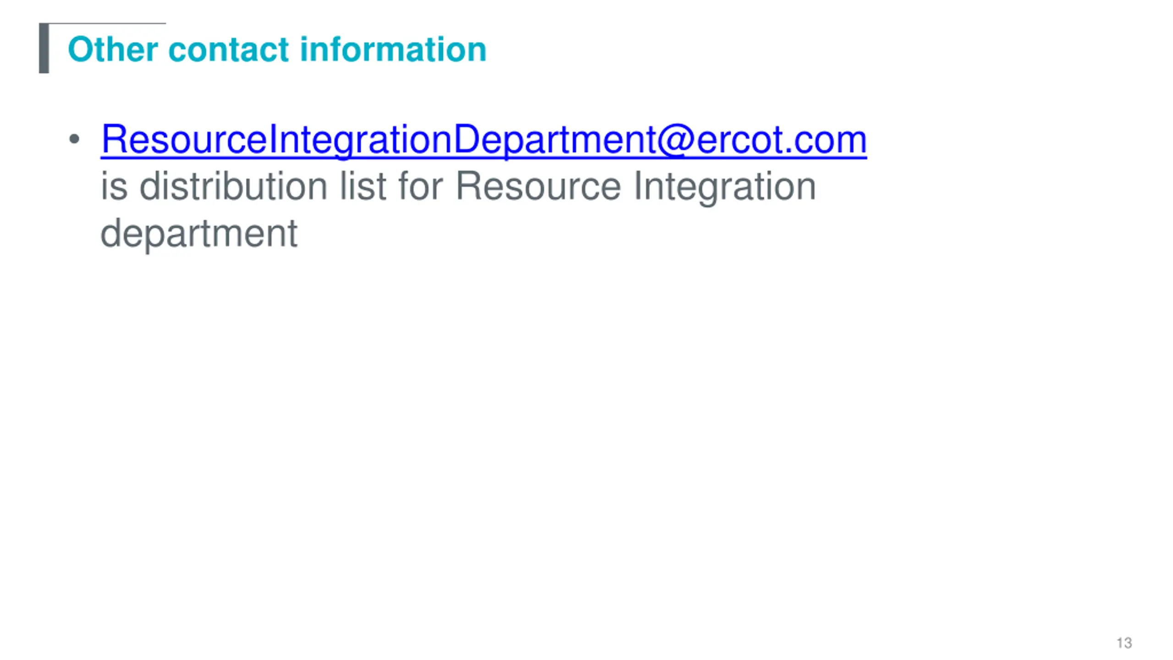Click the thin horizontal line above the title
The height and width of the screenshot is (660, 1173).
point(107,23)
